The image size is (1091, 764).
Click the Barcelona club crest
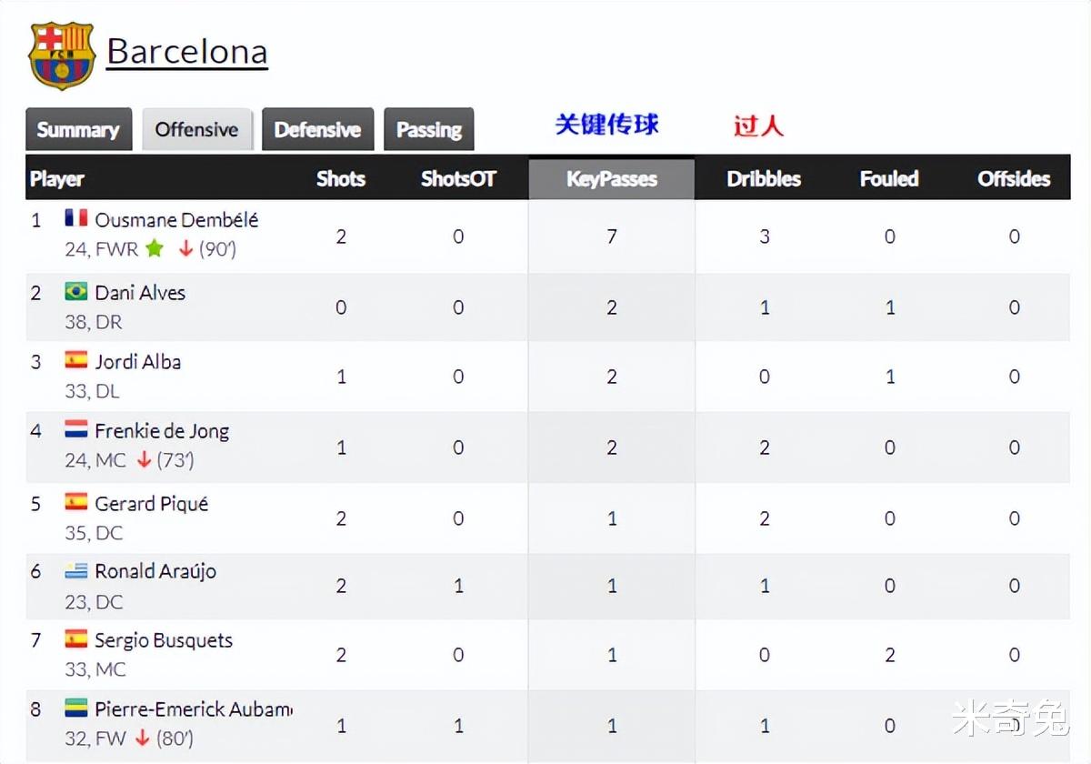62,55
